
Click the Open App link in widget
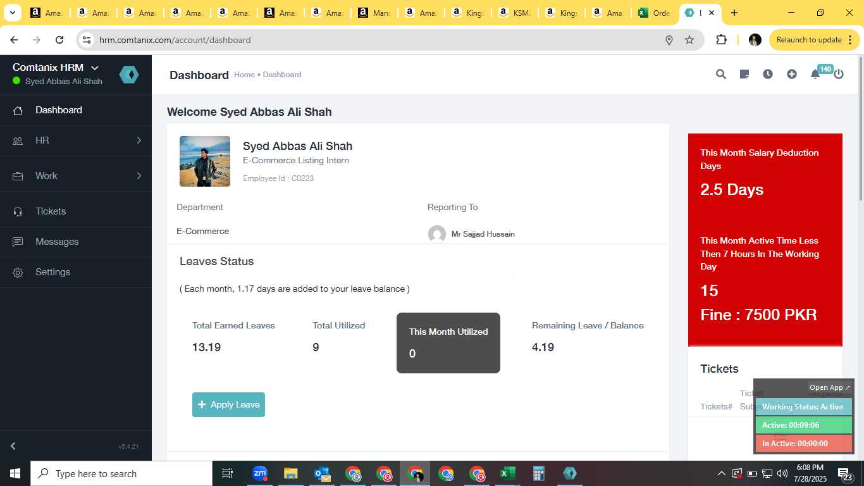830,387
